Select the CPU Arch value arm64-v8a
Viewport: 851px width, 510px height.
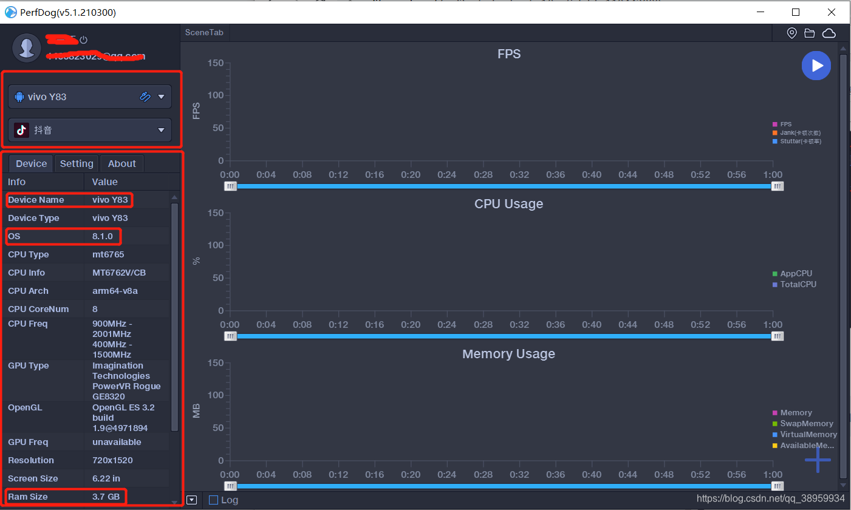pos(115,291)
